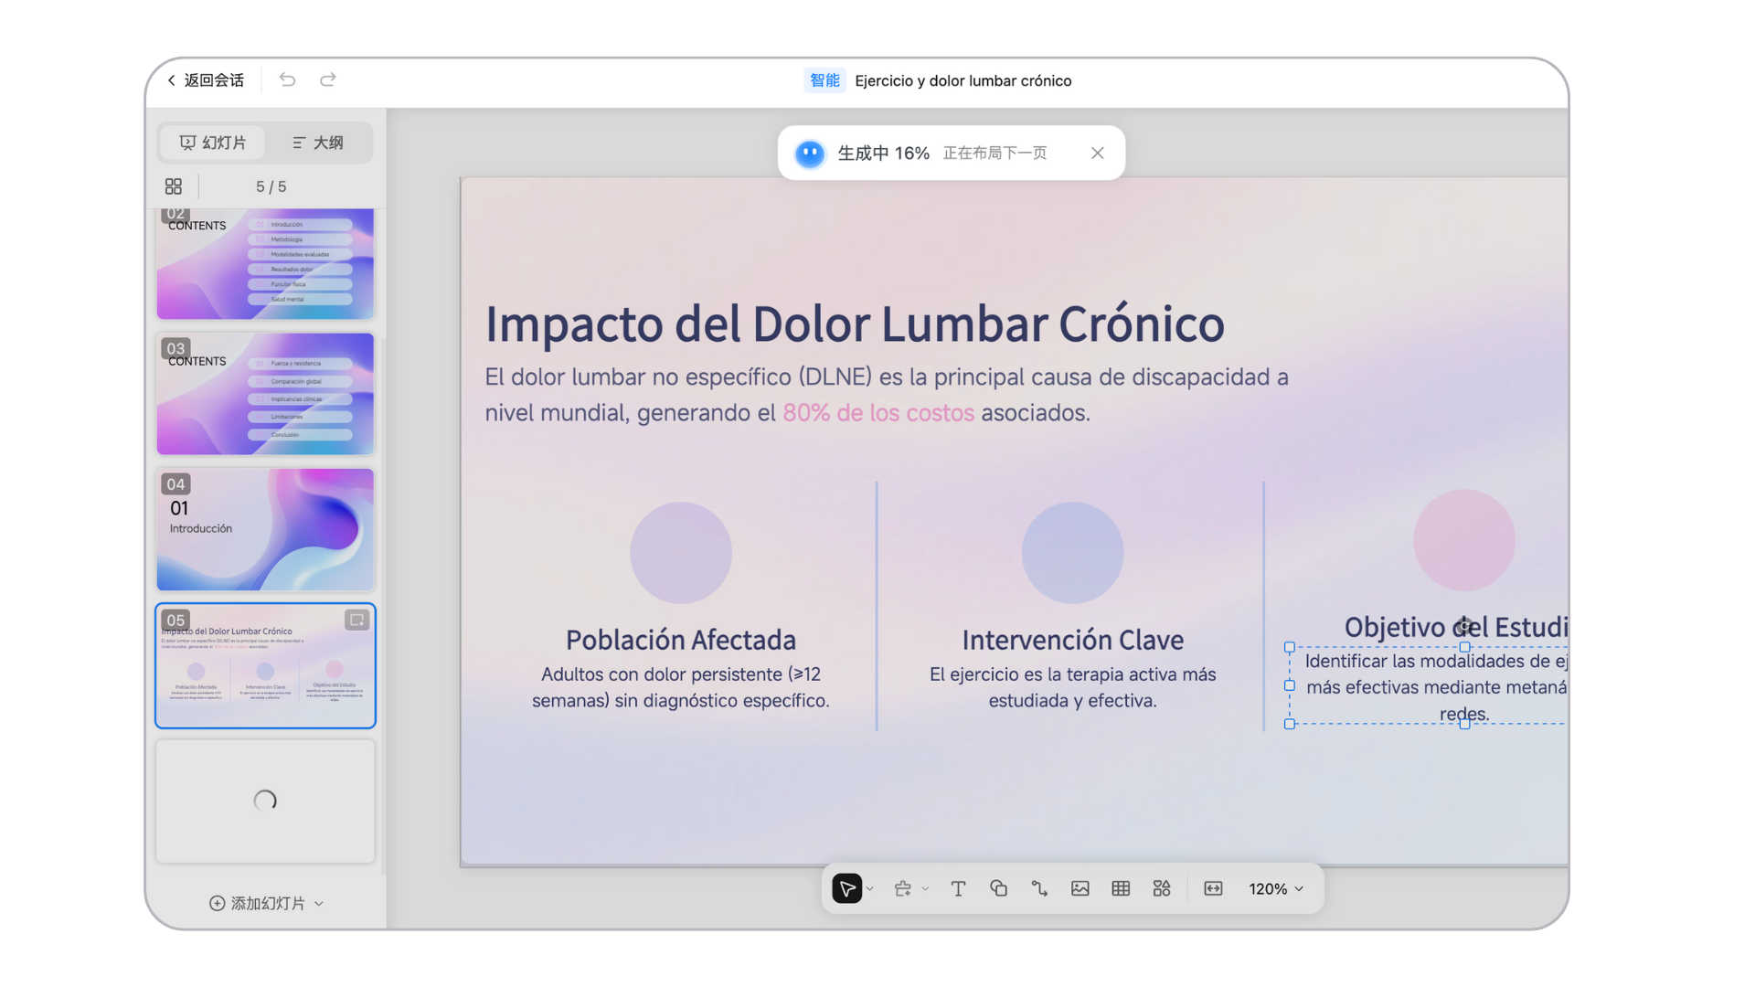Select the Text tool in toolbar
Viewport: 1755px width, 987px height.
pyautogui.click(x=958, y=888)
